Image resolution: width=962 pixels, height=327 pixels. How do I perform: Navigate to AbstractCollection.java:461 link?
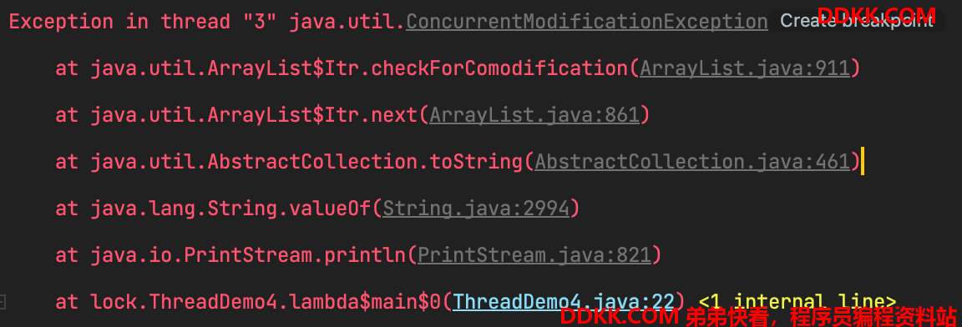(x=692, y=162)
